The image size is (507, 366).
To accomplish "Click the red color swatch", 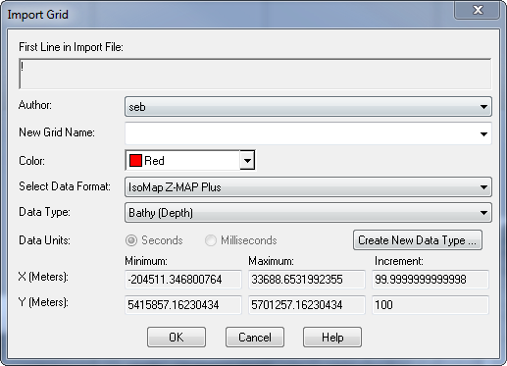I will [135, 161].
